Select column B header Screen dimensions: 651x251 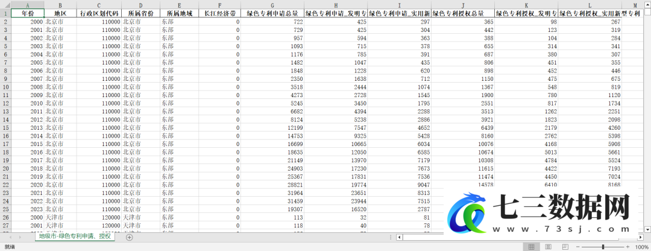[60, 5]
